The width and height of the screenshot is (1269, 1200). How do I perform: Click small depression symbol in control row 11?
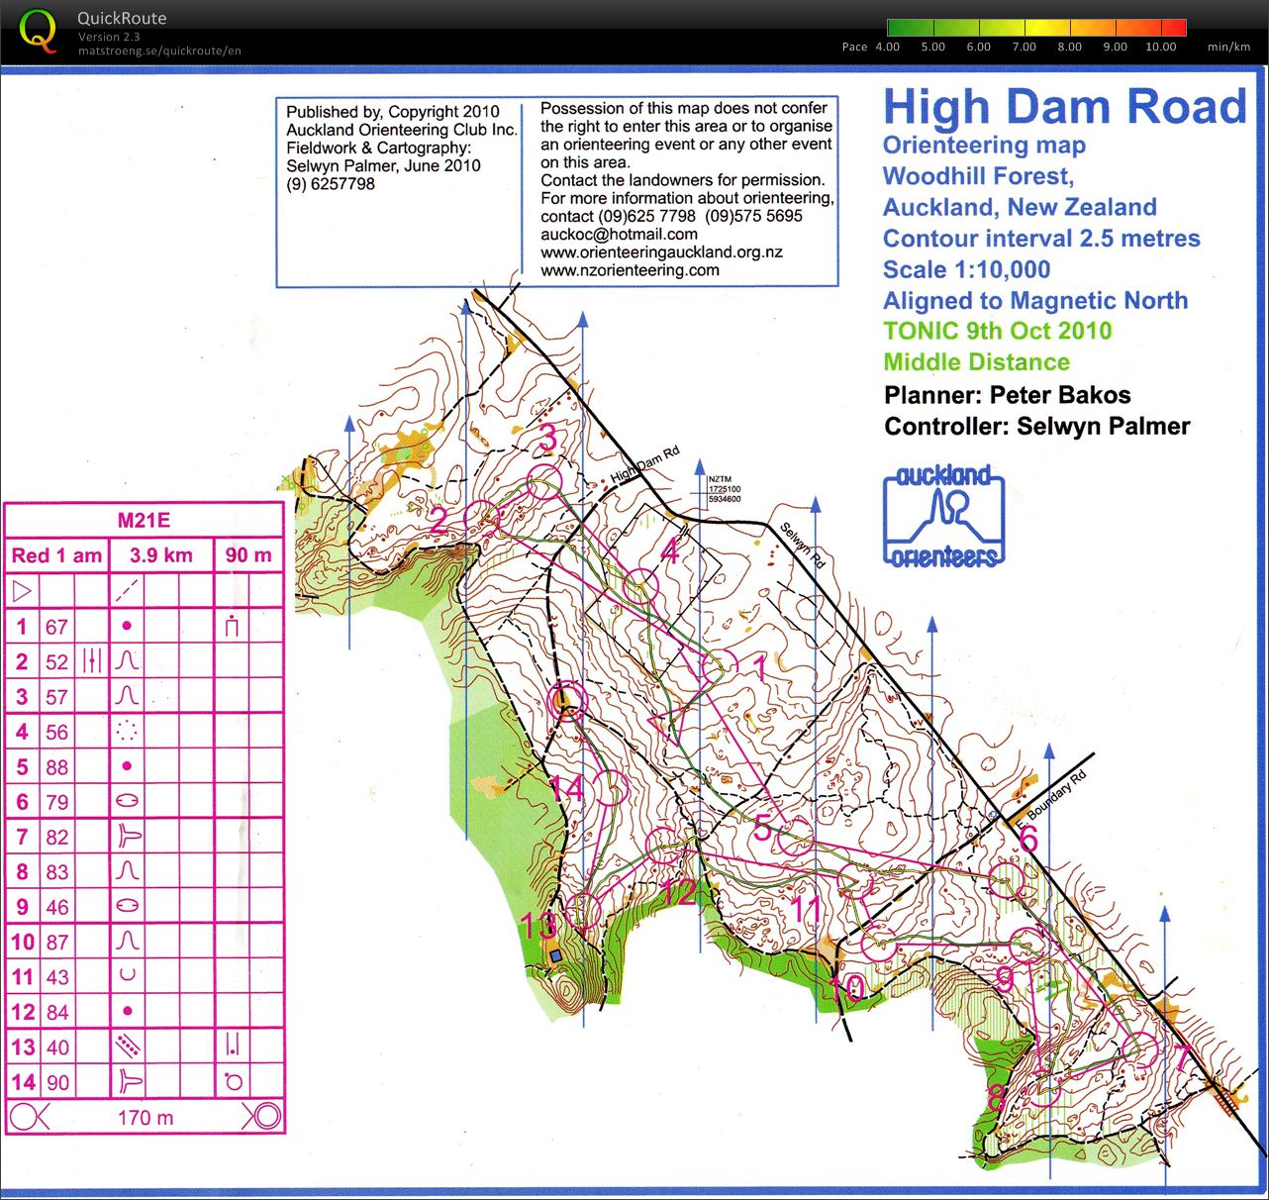point(127,975)
